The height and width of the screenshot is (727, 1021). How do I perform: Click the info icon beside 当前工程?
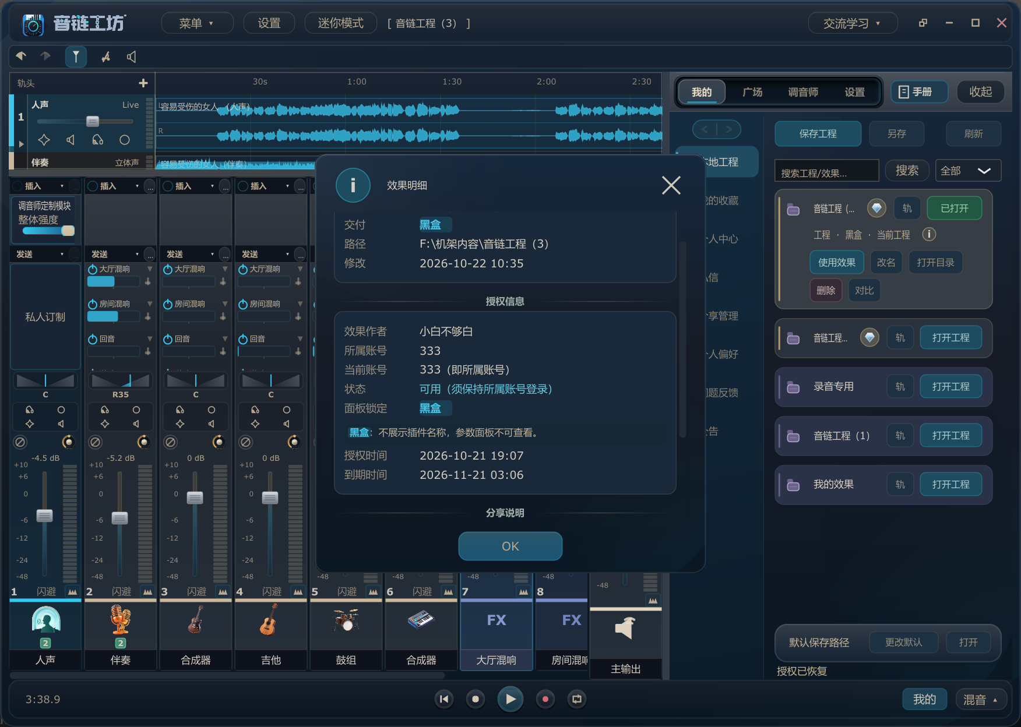[x=929, y=234]
